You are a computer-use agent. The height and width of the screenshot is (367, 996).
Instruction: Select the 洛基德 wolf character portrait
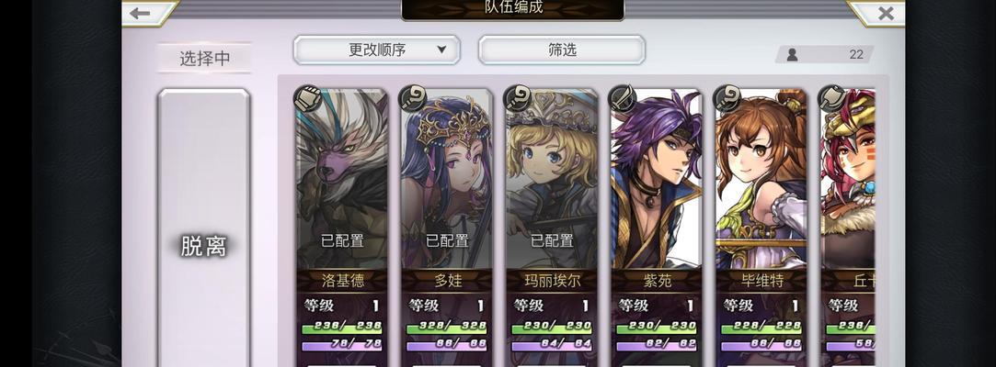[342, 179]
